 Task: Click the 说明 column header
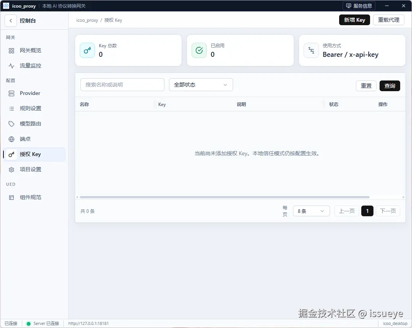(x=241, y=105)
